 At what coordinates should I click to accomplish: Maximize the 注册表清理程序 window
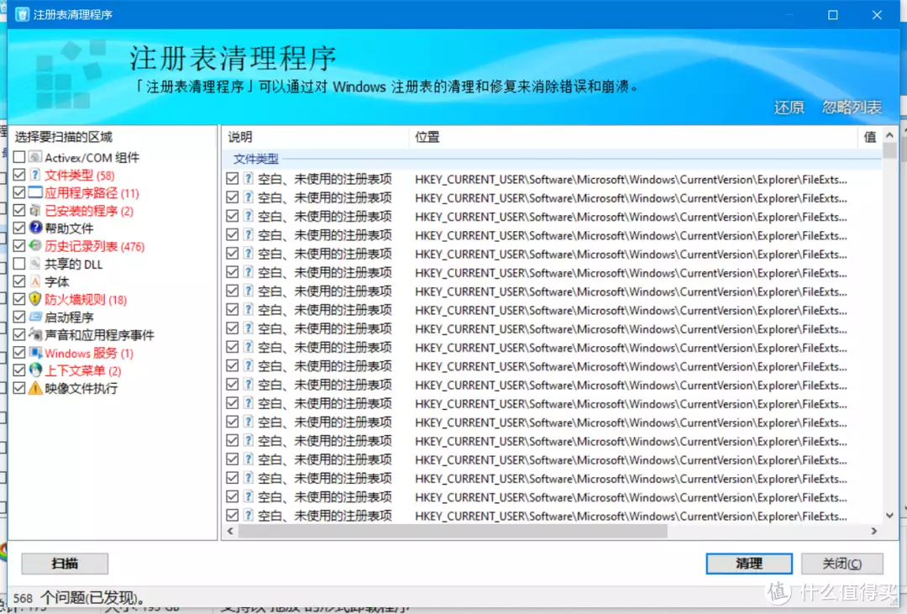[832, 15]
